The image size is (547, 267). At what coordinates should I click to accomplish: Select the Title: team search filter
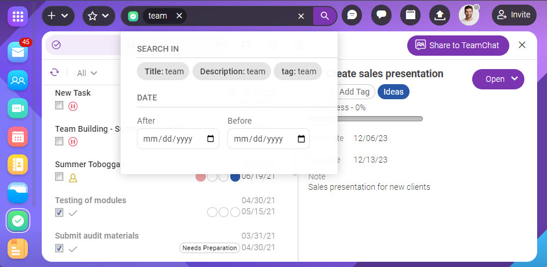[x=164, y=71]
